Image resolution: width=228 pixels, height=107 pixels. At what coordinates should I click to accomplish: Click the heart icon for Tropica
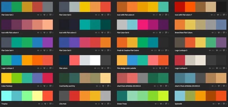coord(45,104)
